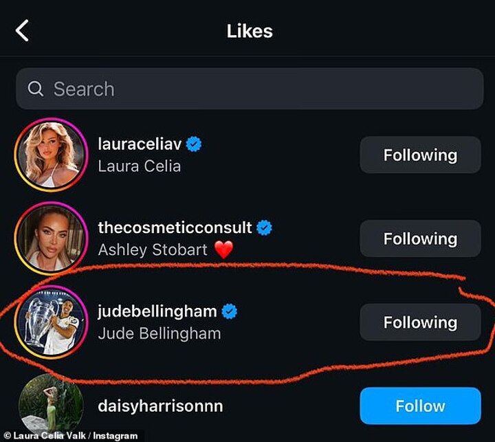Open thecosmeticconsult's profile picture

[51, 239]
